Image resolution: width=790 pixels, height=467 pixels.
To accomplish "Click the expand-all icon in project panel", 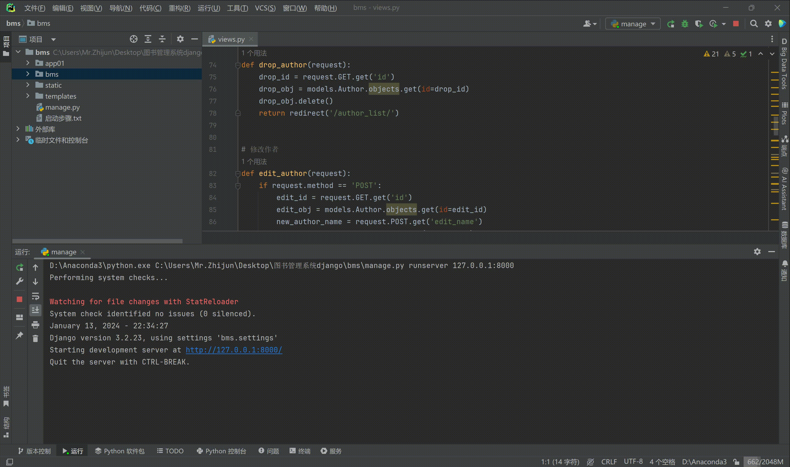I will pos(148,39).
